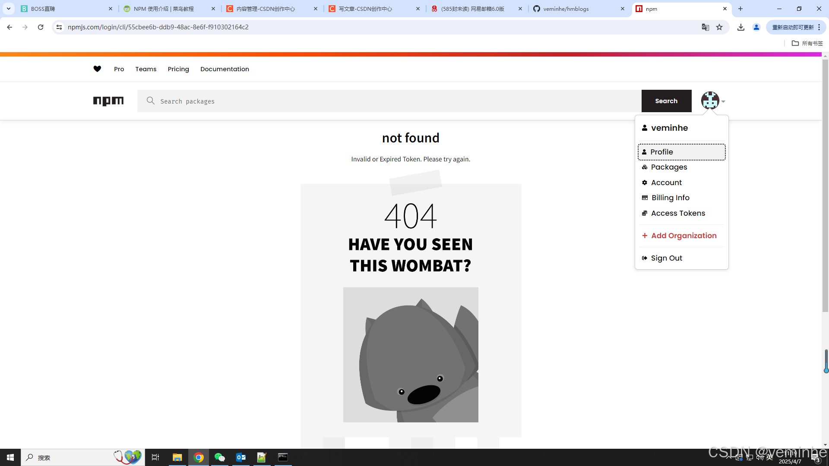Select Access Tokens menu entry
This screenshot has width=829, height=466.
coord(678,213)
